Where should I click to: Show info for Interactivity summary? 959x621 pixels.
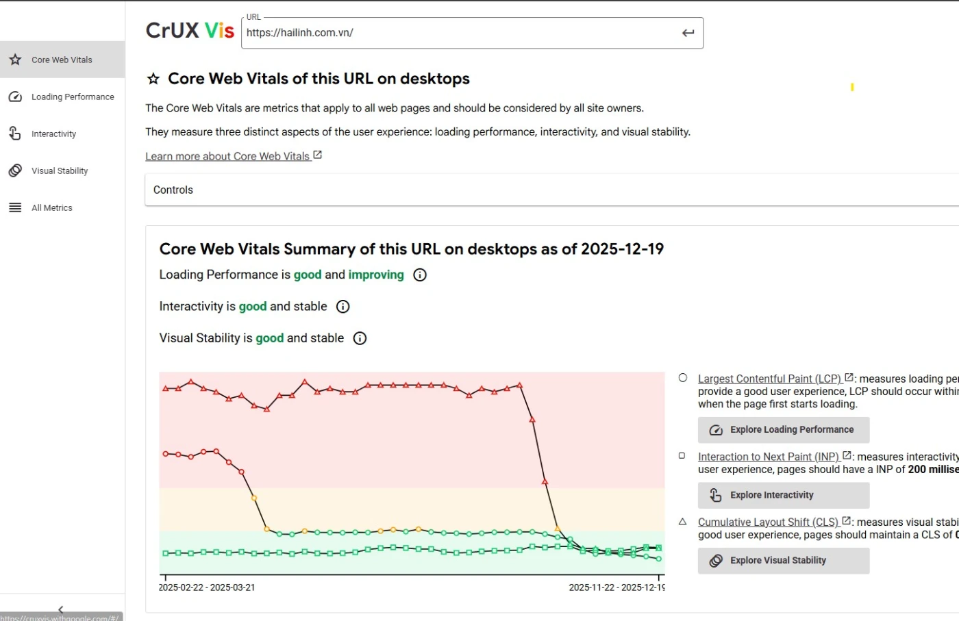pyautogui.click(x=343, y=307)
